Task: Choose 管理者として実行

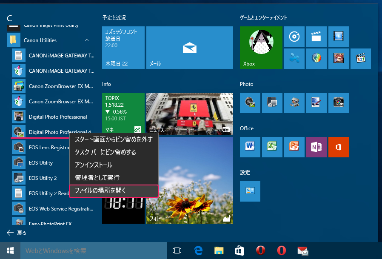Action: coord(114,177)
